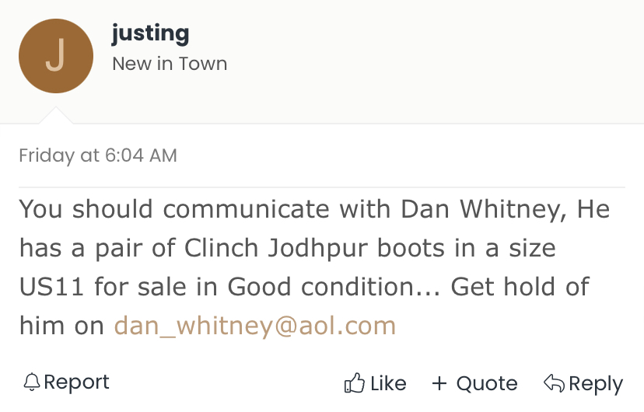The image size is (644, 412).
Task: Click the letter J inside the avatar
Action: [55, 55]
